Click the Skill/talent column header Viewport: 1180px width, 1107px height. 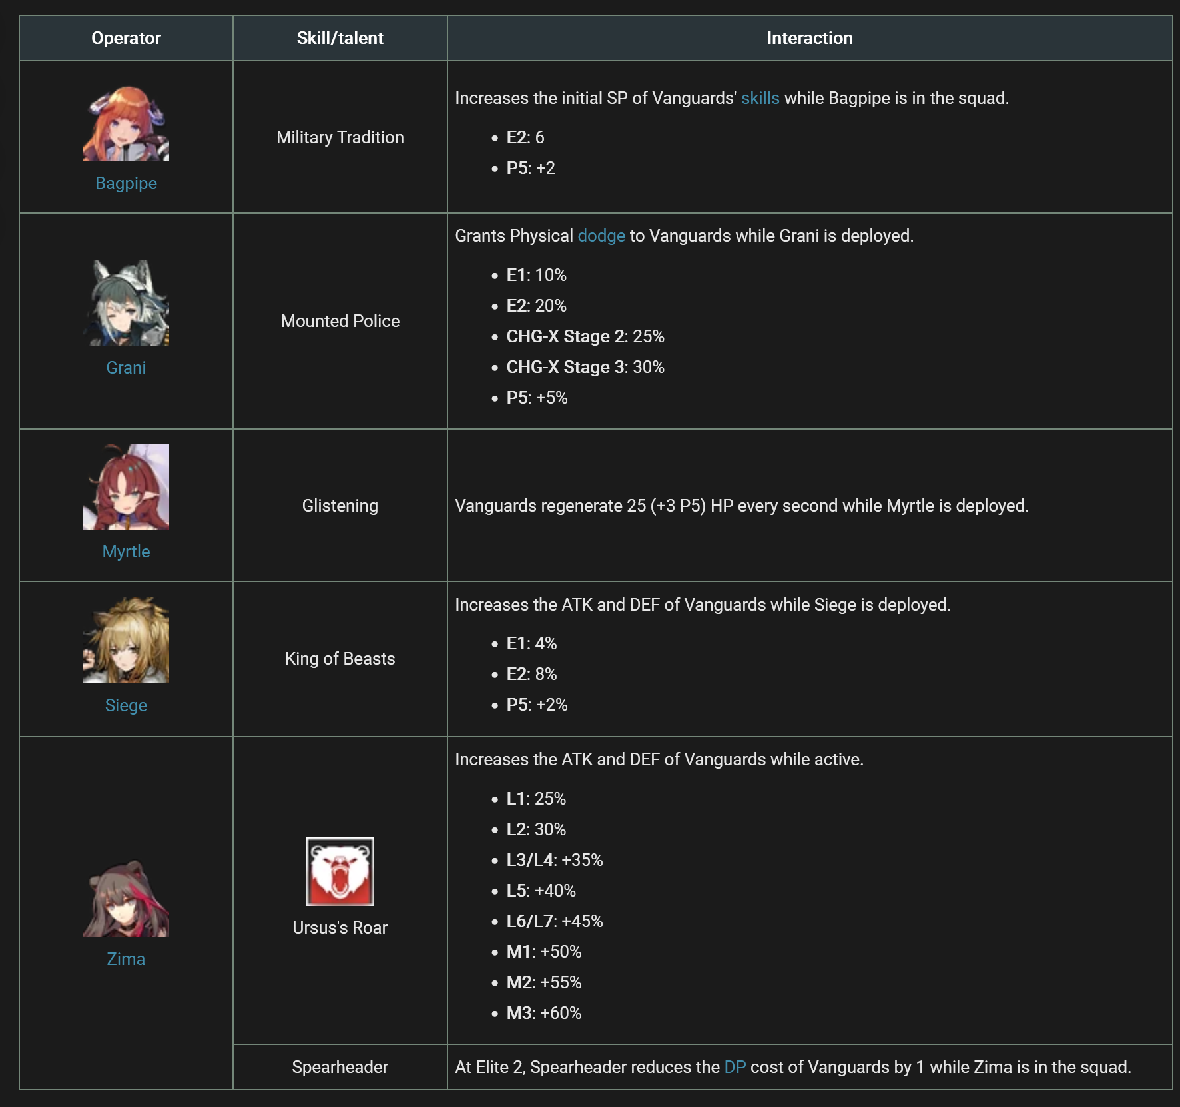(340, 38)
